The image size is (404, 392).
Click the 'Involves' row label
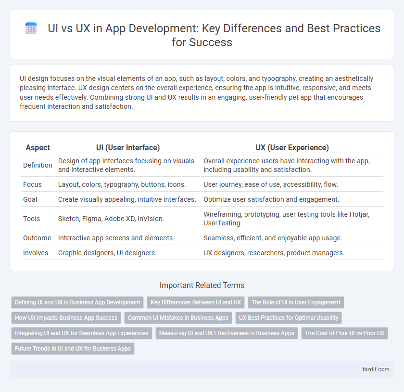click(36, 253)
